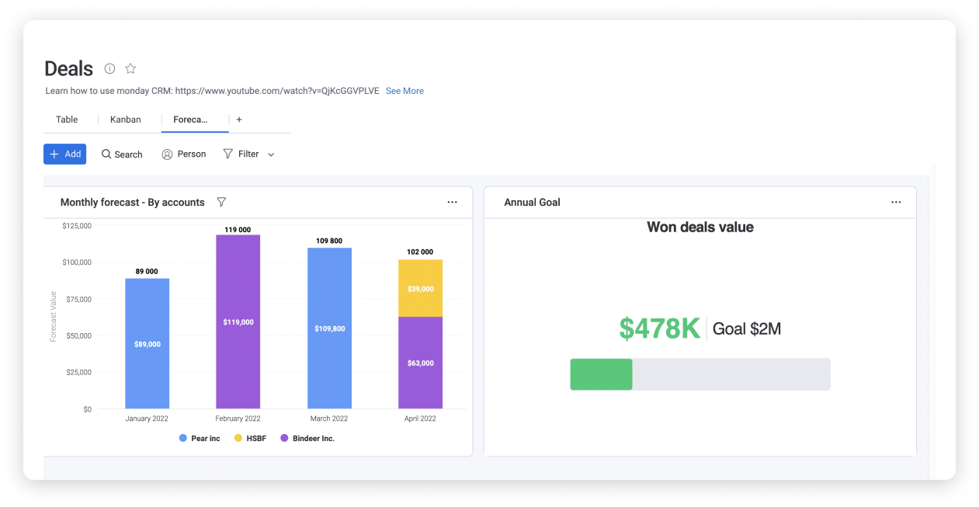Toggle Bindeer Inc. legend series

pos(307,439)
